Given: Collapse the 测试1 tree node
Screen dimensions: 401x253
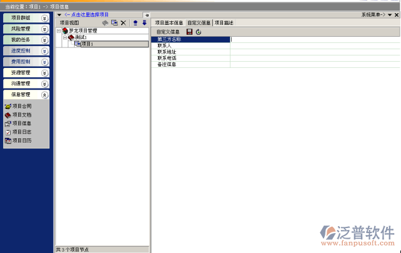Looking at the screenshot, I should coord(65,37).
